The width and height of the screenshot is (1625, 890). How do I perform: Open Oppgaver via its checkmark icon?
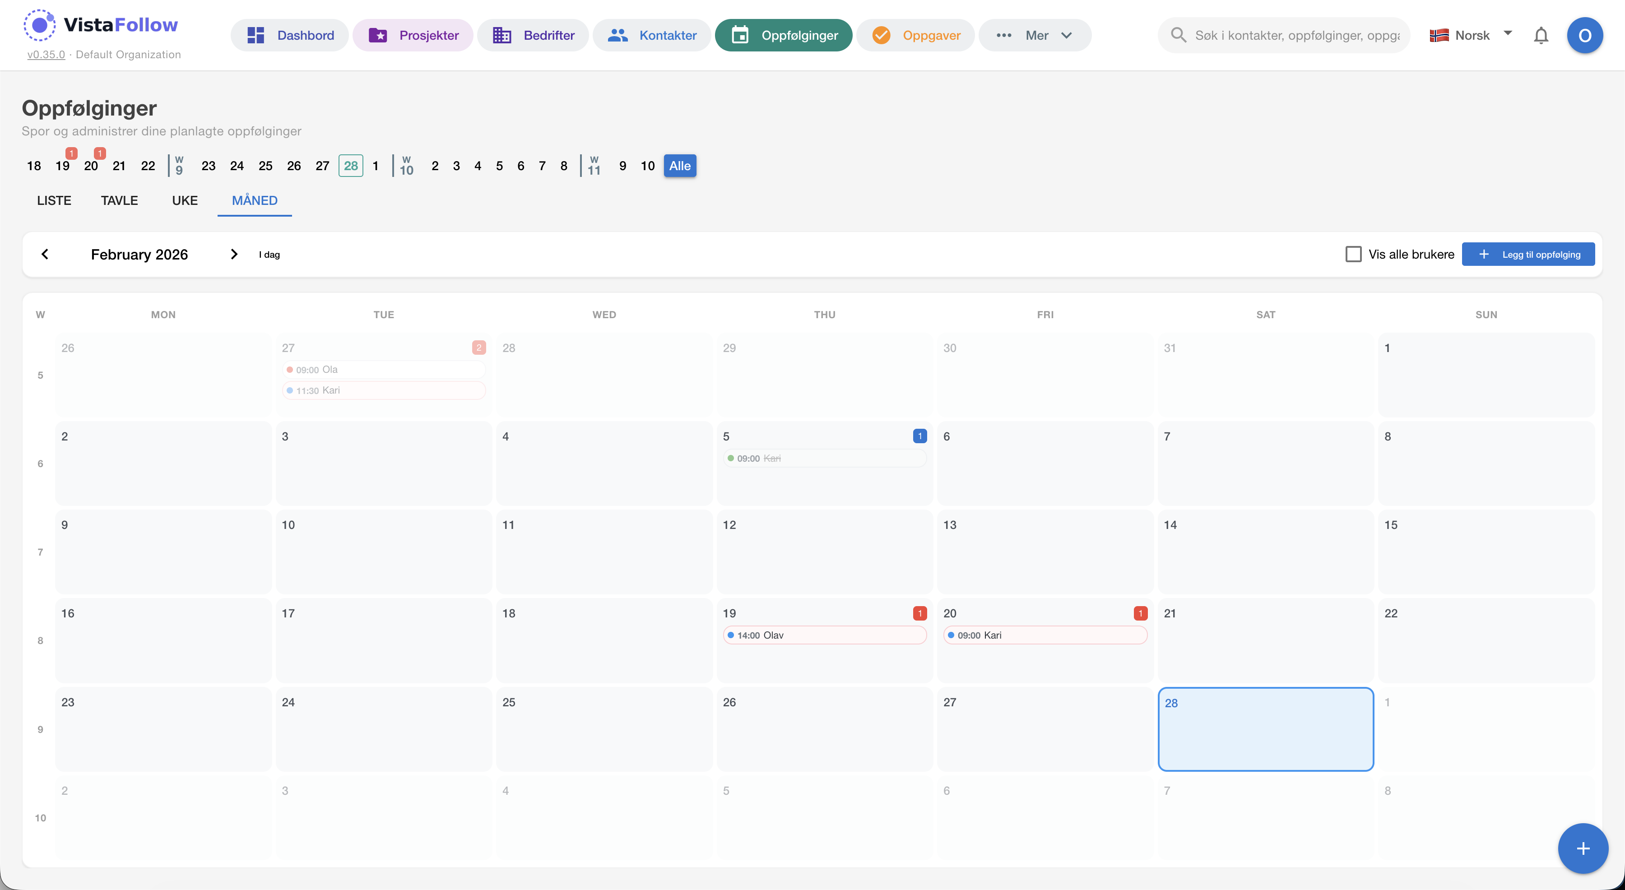coord(881,35)
